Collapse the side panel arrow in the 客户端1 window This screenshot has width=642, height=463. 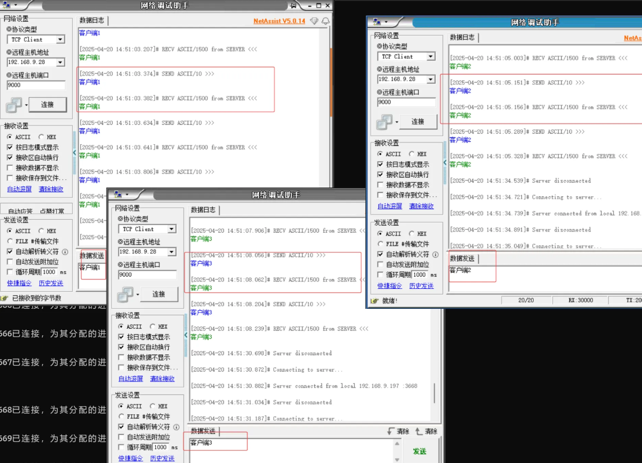point(74,152)
